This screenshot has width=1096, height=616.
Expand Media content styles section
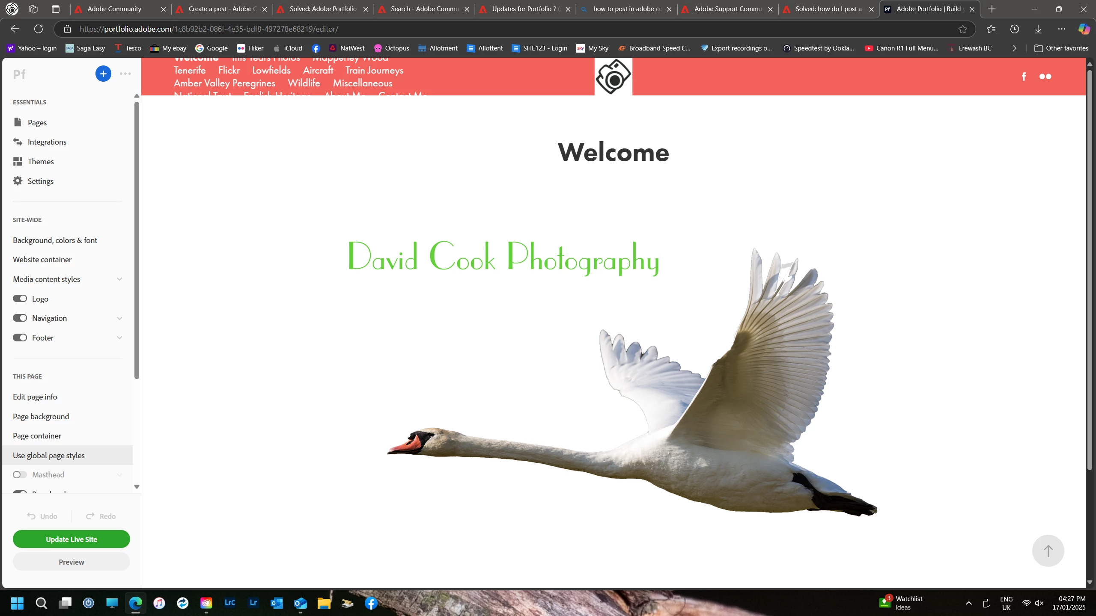(x=119, y=279)
